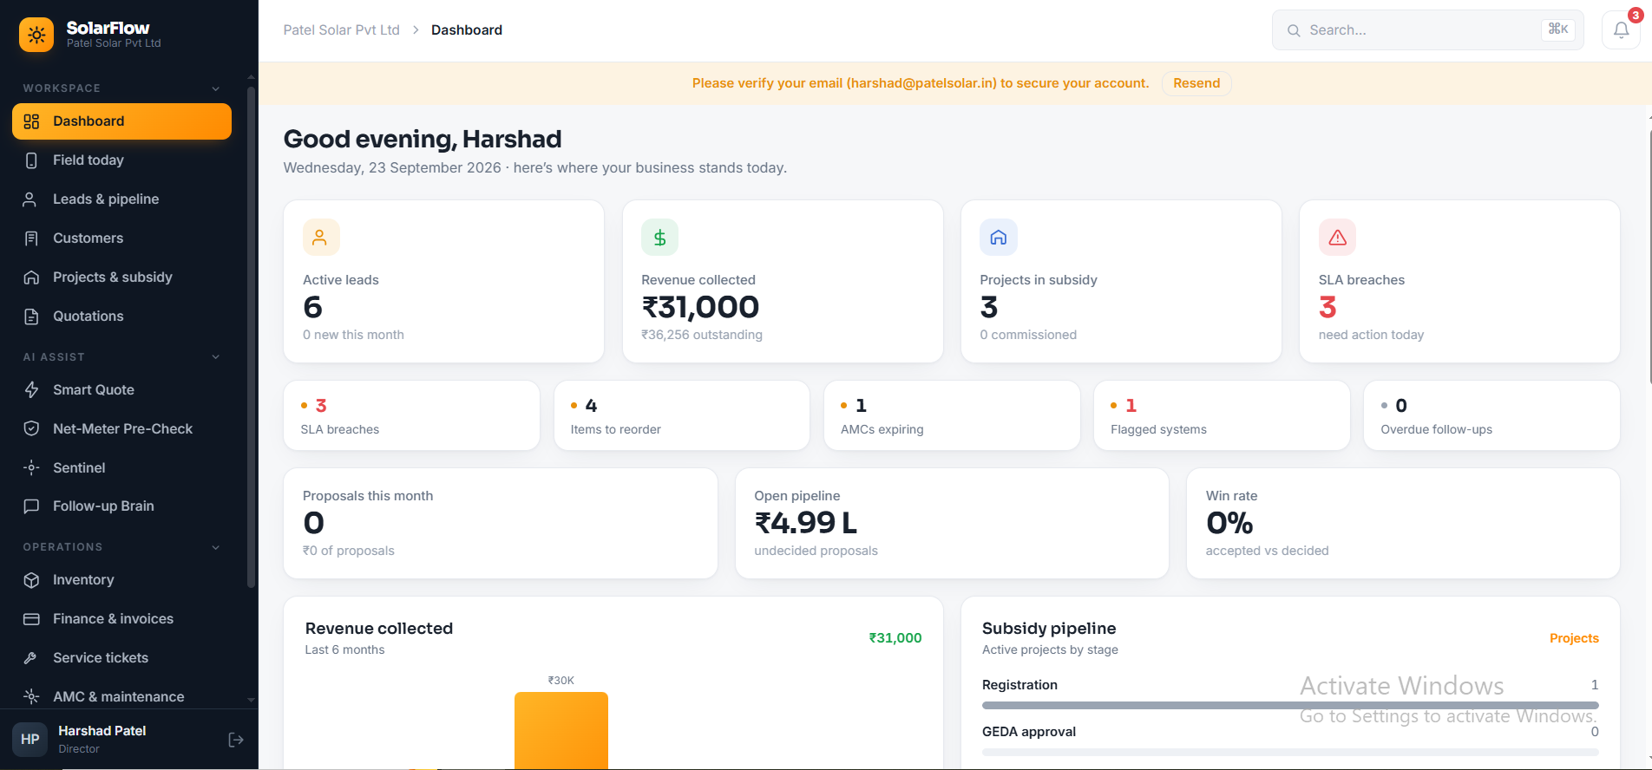Click the GEDA approval stage progress bar
1652x770 pixels.
point(1290,752)
